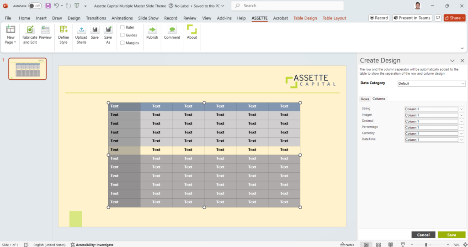Open the Integer column dropdown
This screenshot has height=247, width=468.
[x=461, y=115]
